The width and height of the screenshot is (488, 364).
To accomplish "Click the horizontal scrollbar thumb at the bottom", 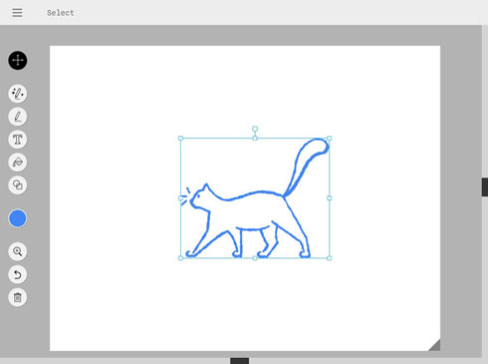I will 240,361.
